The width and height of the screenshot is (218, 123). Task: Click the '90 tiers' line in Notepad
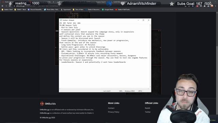point(84,49)
